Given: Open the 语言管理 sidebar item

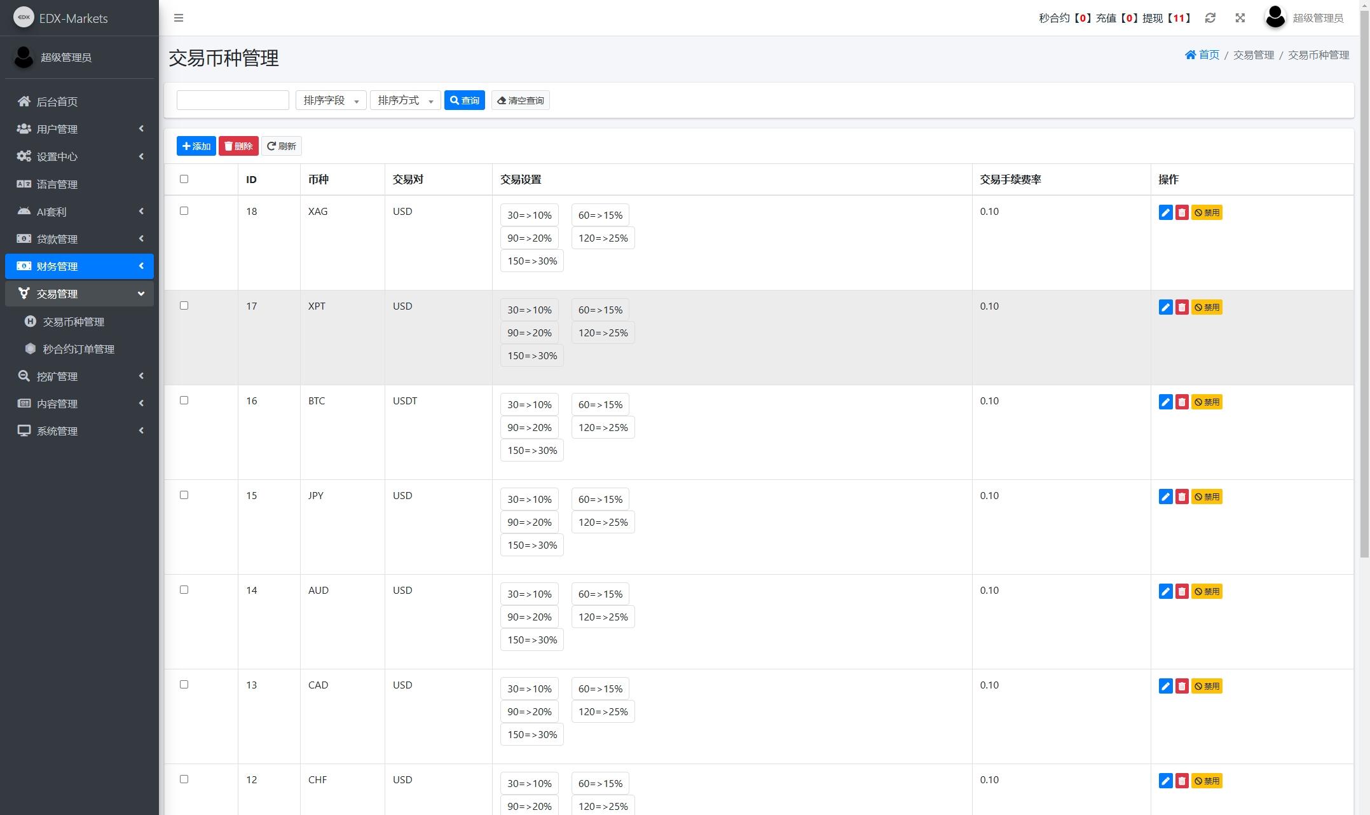Looking at the screenshot, I should click(x=57, y=184).
